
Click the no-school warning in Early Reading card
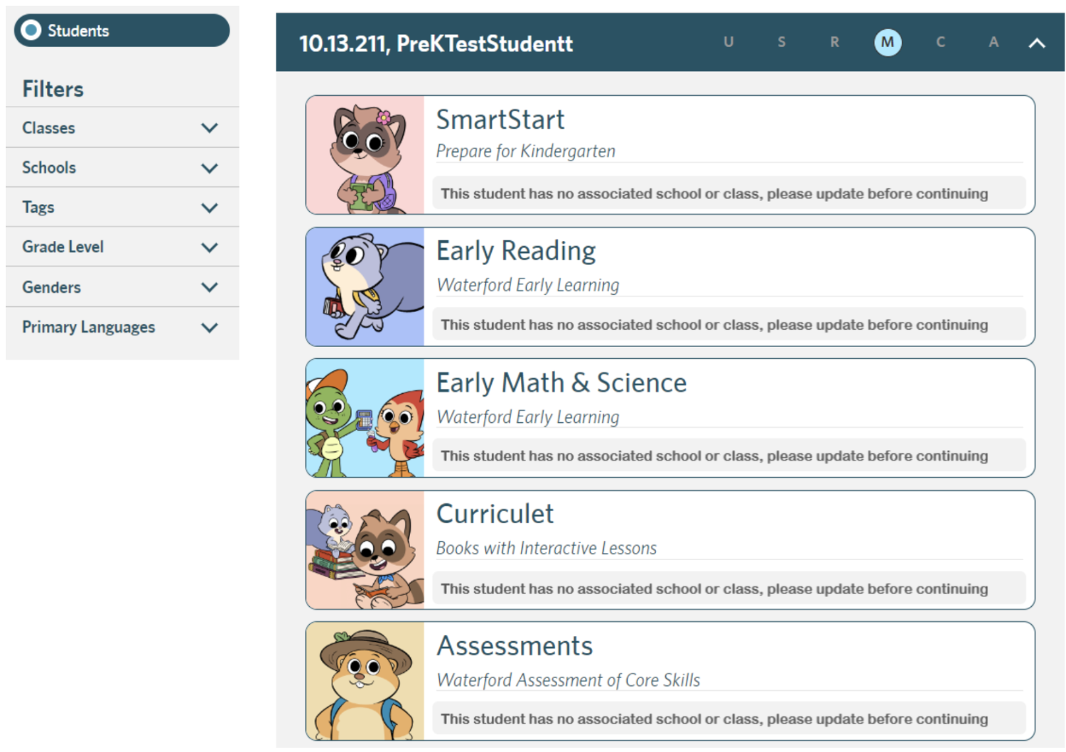click(729, 325)
